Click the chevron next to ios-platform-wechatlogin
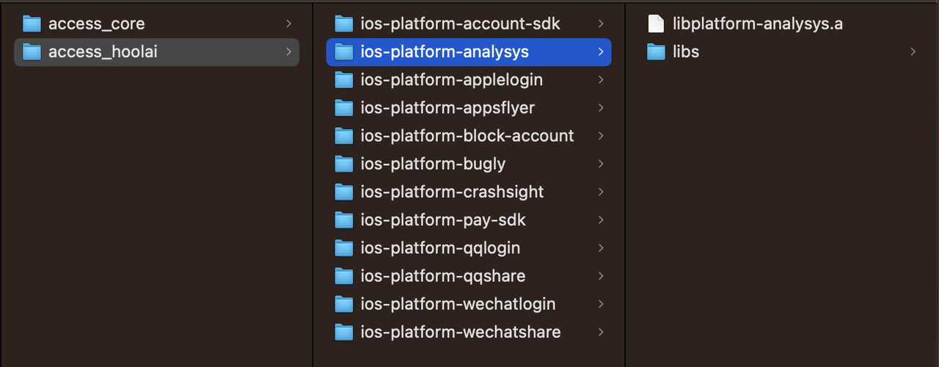This screenshot has height=367, width=939. tap(601, 304)
